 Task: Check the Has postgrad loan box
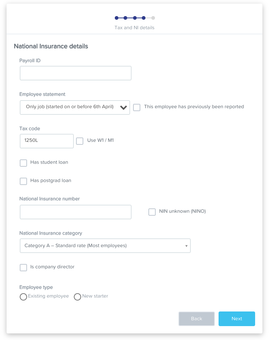(x=23, y=181)
